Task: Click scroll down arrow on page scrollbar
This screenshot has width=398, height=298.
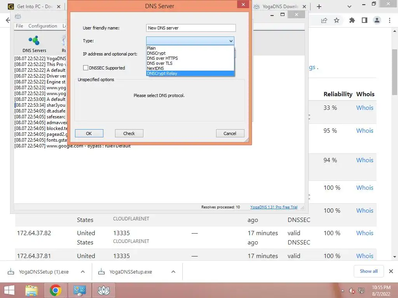Action: tap(395, 257)
